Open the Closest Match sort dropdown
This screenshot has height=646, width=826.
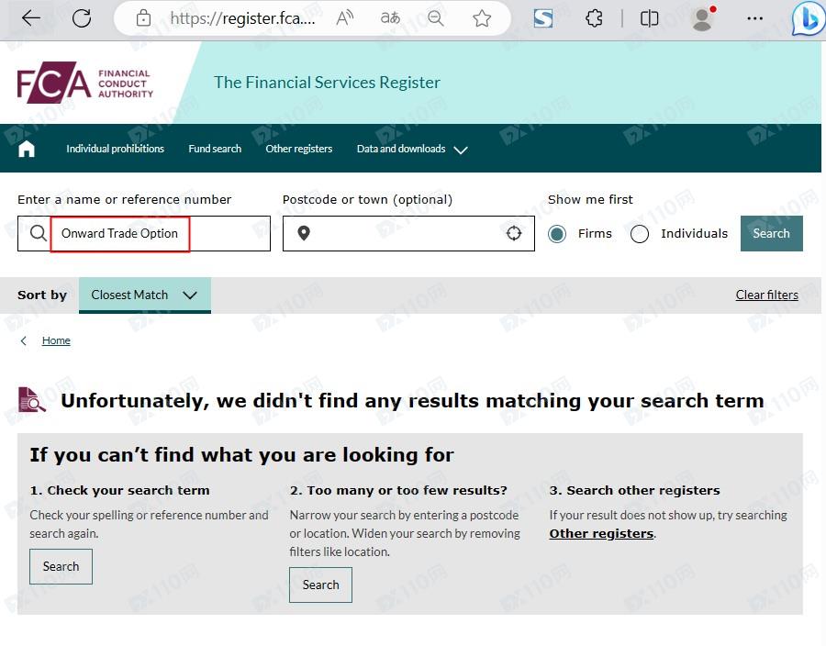(x=145, y=295)
